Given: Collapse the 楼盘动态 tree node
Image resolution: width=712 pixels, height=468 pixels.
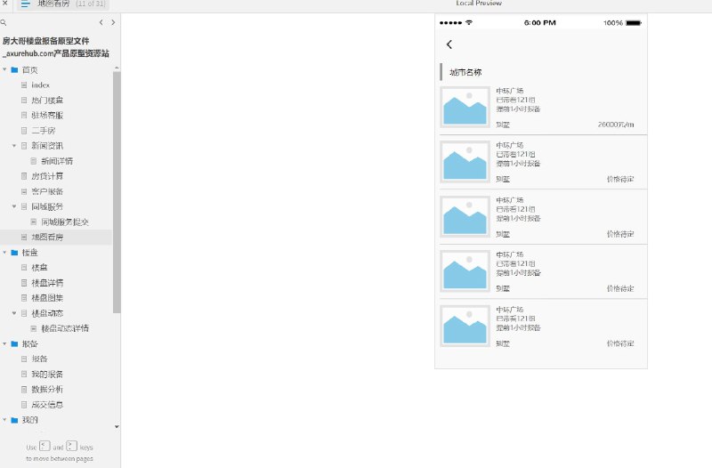Looking at the screenshot, I should click(x=14, y=313).
